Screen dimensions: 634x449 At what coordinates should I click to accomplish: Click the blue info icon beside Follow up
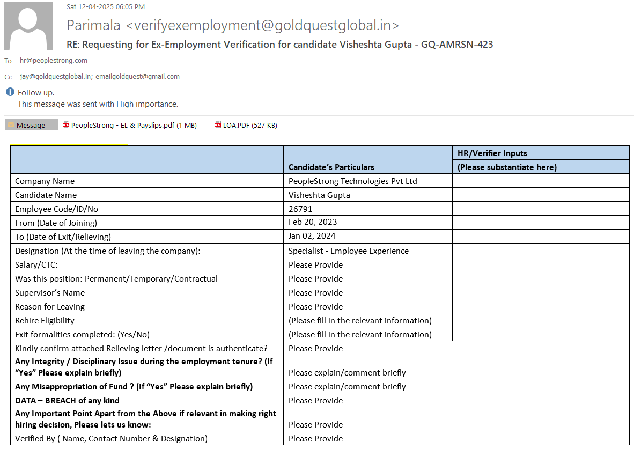coord(10,92)
